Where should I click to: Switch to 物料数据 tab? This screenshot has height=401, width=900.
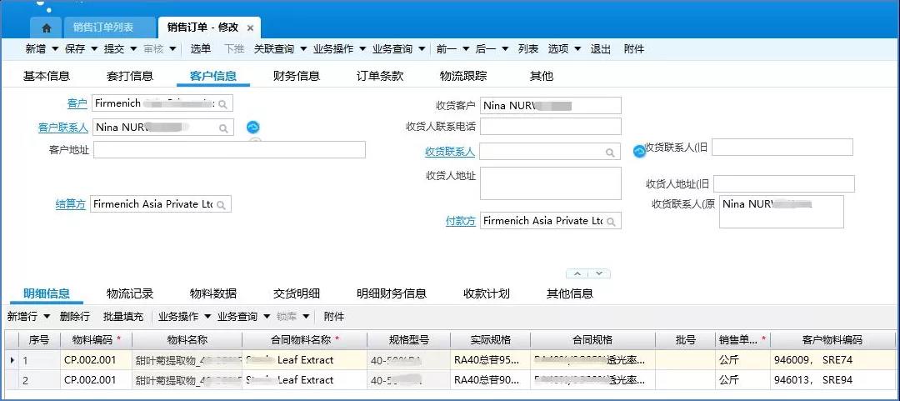tap(213, 293)
